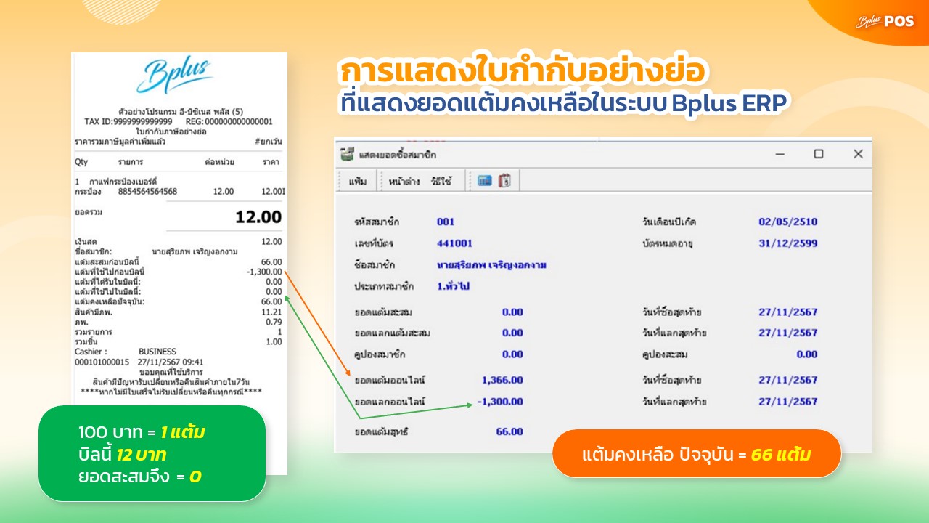
Task: Click the blue calculator toolbar icon
Action: pyautogui.click(x=485, y=181)
